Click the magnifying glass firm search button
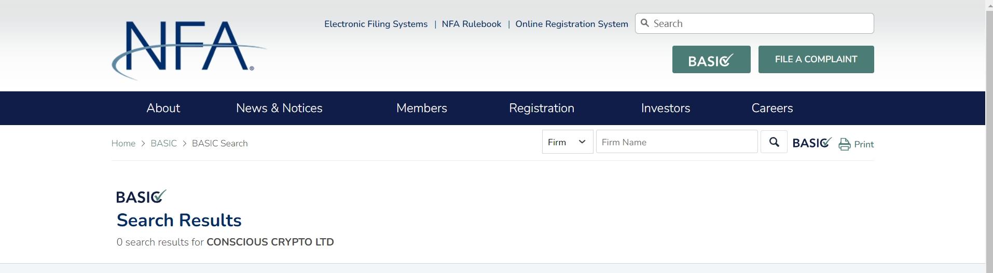Screen dimensions: 993x273 click(x=774, y=142)
